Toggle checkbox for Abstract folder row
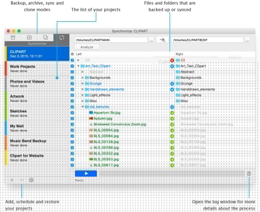The image size is (260, 212). [72, 72]
